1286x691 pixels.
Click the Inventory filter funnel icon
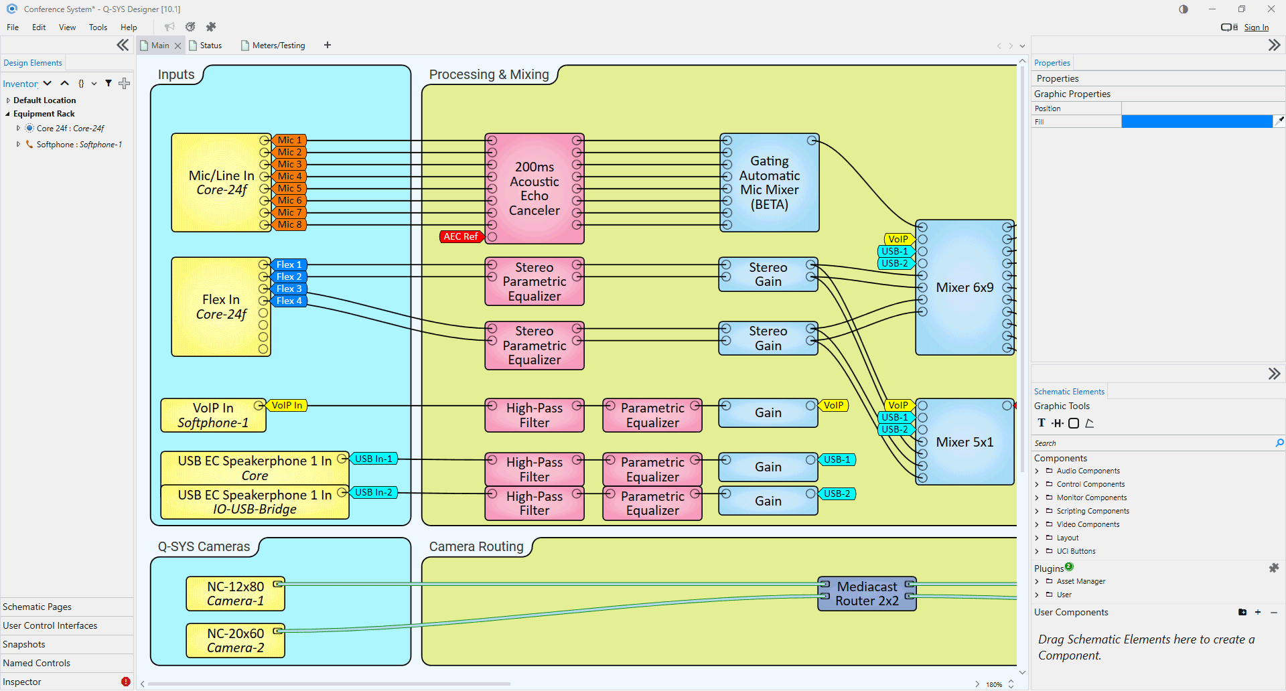109,84
